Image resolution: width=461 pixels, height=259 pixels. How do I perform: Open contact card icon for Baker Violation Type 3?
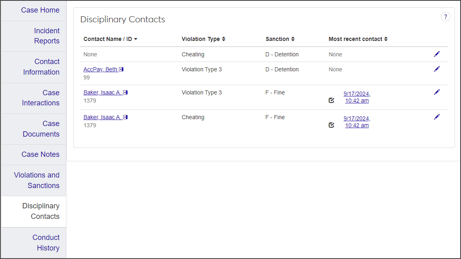(125, 92)
